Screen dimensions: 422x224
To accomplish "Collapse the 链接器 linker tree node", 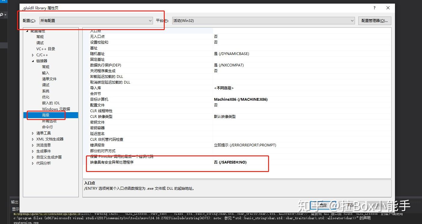I will coord(32,61).
